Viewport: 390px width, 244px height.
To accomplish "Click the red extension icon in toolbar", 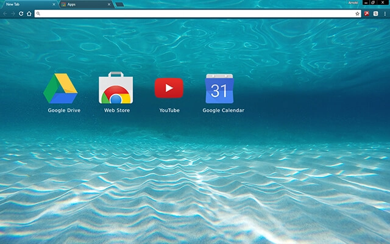I will pyautogui.click(x=367, y=13).
